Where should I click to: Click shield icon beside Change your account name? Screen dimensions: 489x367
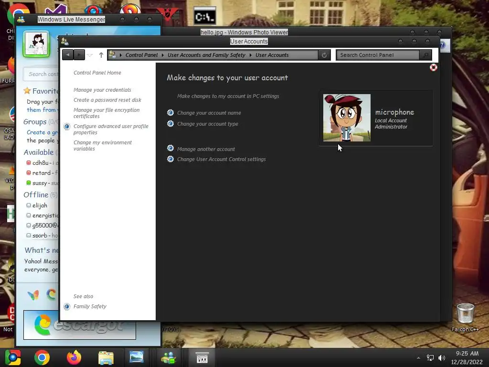coord(170,113)
